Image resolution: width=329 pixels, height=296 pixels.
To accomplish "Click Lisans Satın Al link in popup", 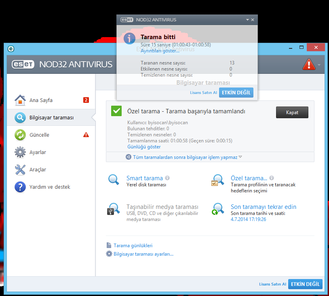I will click(203, 92).
